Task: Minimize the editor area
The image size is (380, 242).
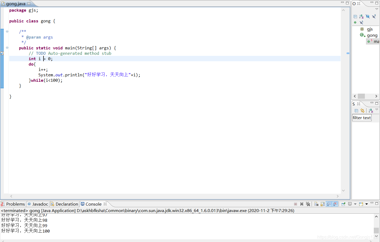Action: 342,2
